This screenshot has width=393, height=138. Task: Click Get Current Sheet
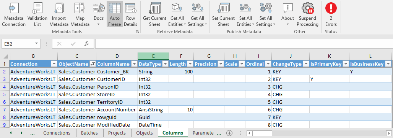tap(155, 14)
